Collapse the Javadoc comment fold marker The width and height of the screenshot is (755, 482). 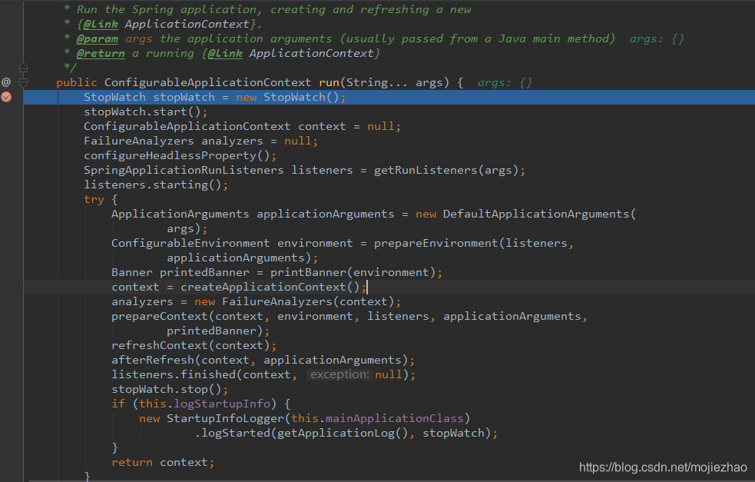pos(23,68)
